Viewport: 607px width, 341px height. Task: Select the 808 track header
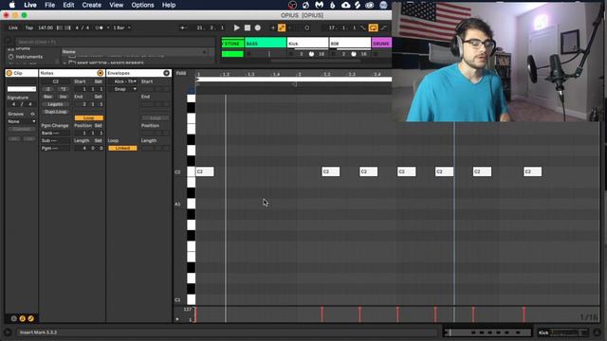350,44
